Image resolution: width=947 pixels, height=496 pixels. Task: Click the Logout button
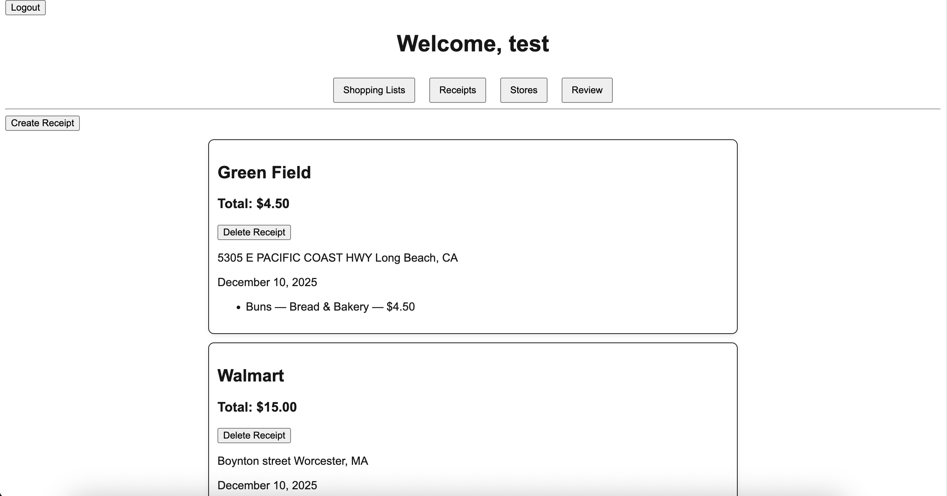25,7
